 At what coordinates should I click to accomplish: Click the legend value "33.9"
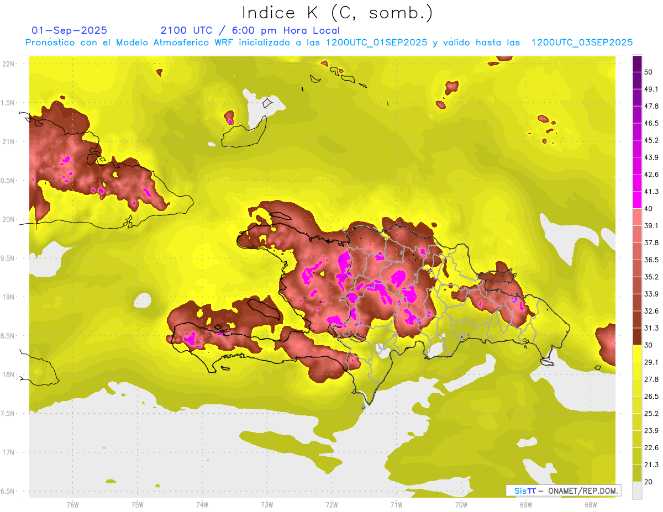[651, 294]
